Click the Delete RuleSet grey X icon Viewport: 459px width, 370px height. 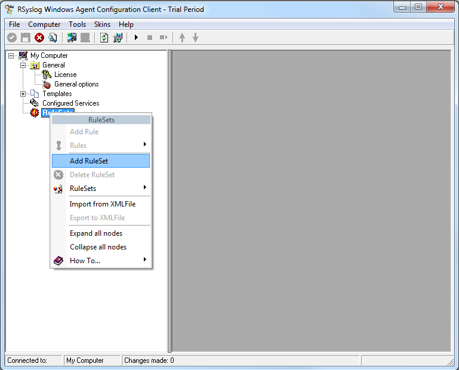click(58, 175)
